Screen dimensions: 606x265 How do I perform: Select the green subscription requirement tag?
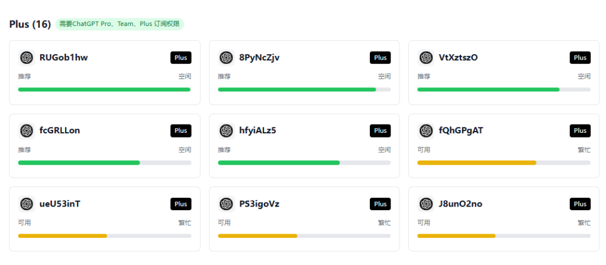(x=120, y=24)
